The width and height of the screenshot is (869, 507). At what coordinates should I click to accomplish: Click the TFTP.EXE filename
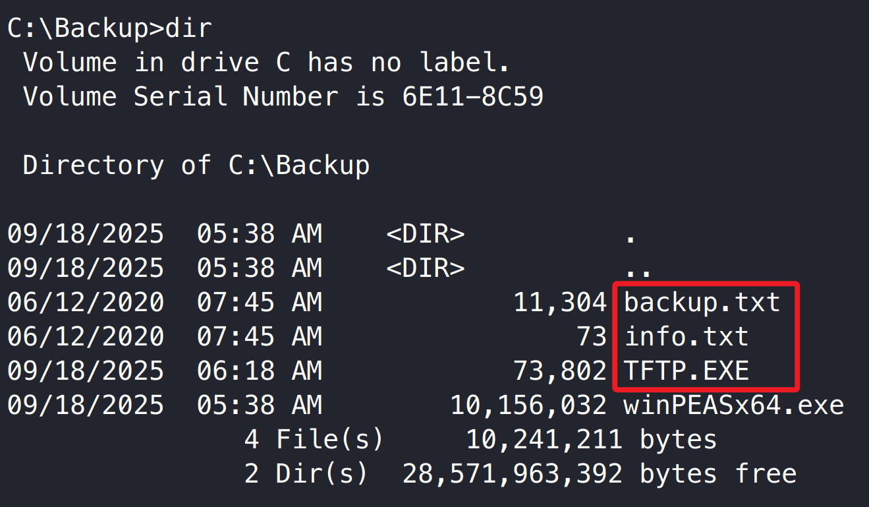point(686,371)
